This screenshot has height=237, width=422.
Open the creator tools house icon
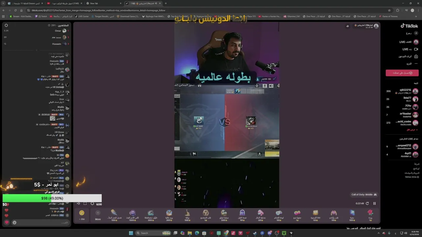416,56
